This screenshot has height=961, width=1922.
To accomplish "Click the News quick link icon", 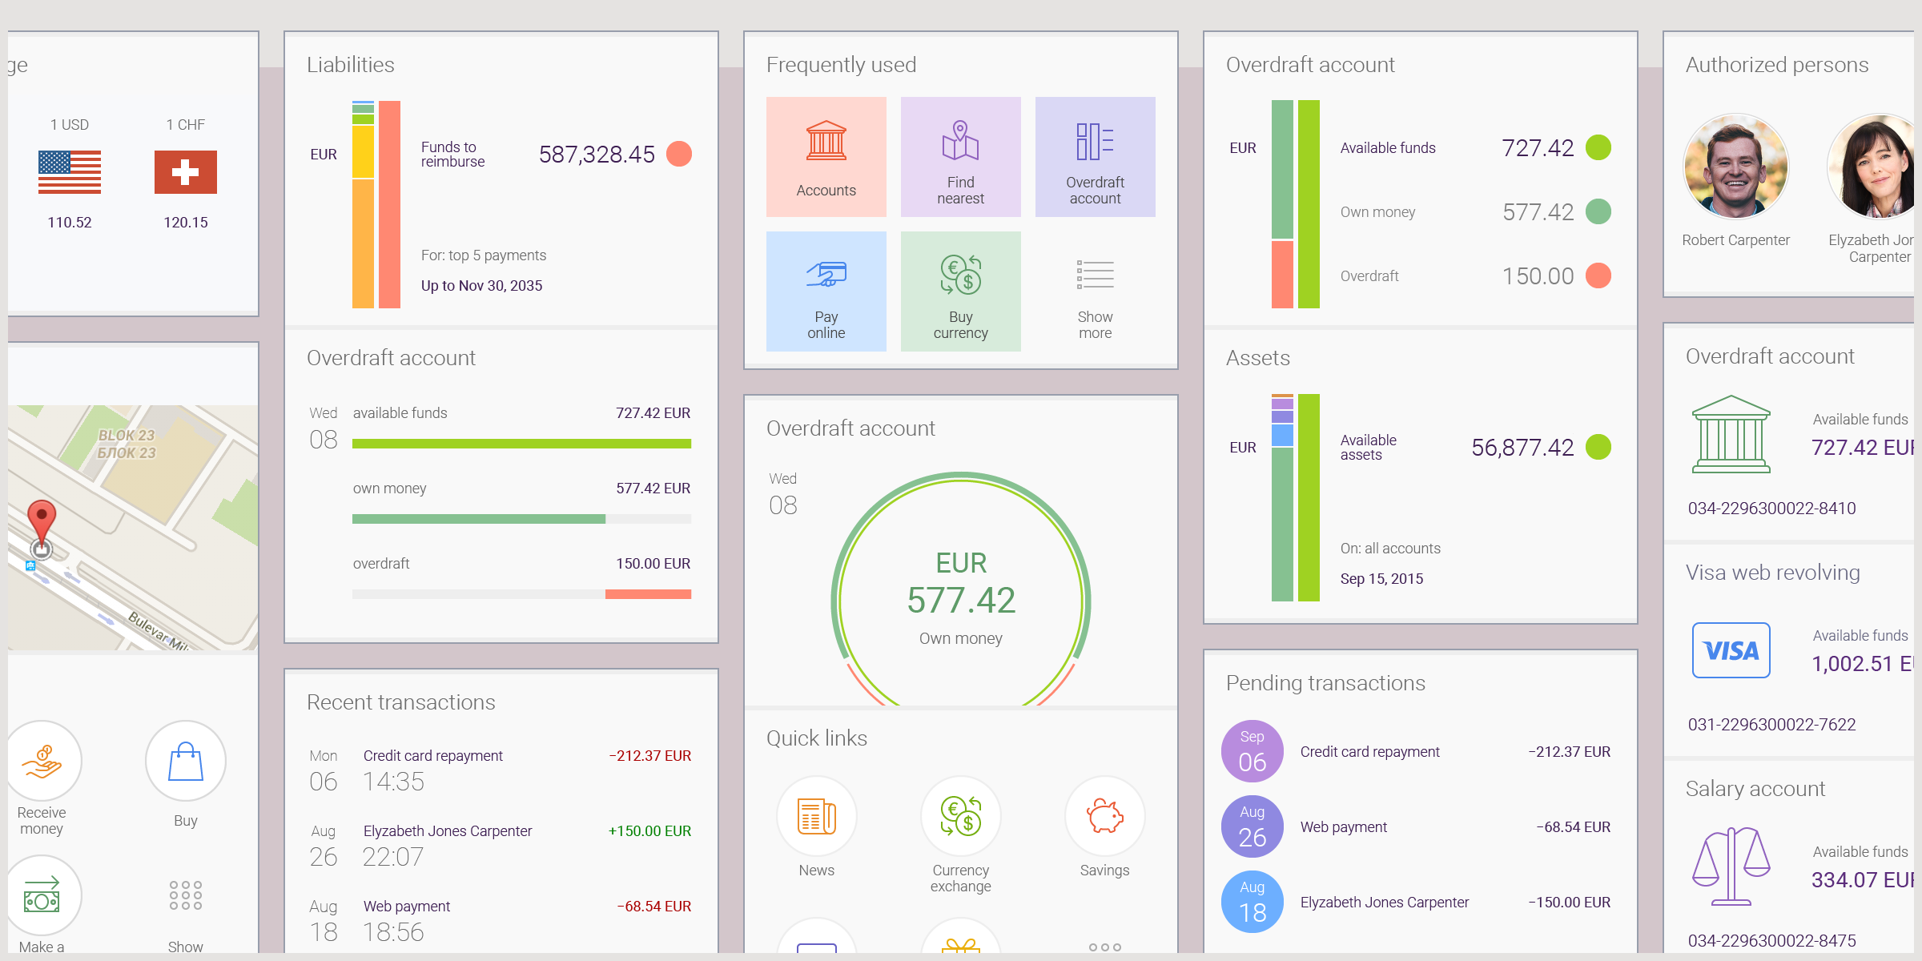I will (816, 816).
